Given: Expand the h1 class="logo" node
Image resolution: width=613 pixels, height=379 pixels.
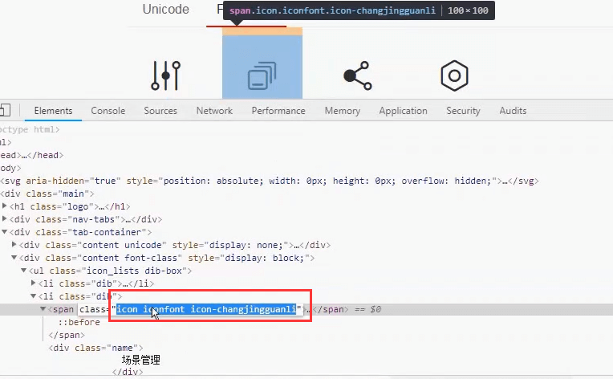Looking at the screenshot, I should point(4,206).
